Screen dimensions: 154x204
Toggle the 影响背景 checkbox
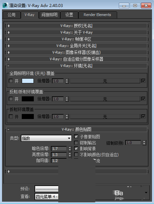pyautogui.click(x=76, y=149)
